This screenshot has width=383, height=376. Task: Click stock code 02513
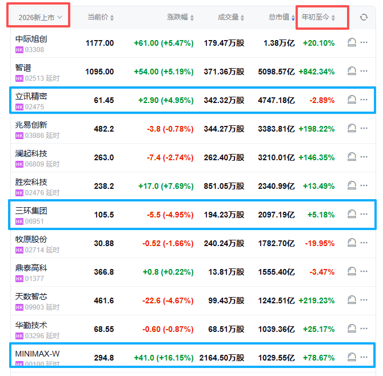coord(34,78)
